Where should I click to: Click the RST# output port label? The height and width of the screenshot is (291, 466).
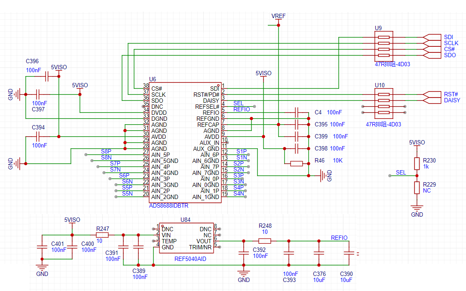click(451, 94)
